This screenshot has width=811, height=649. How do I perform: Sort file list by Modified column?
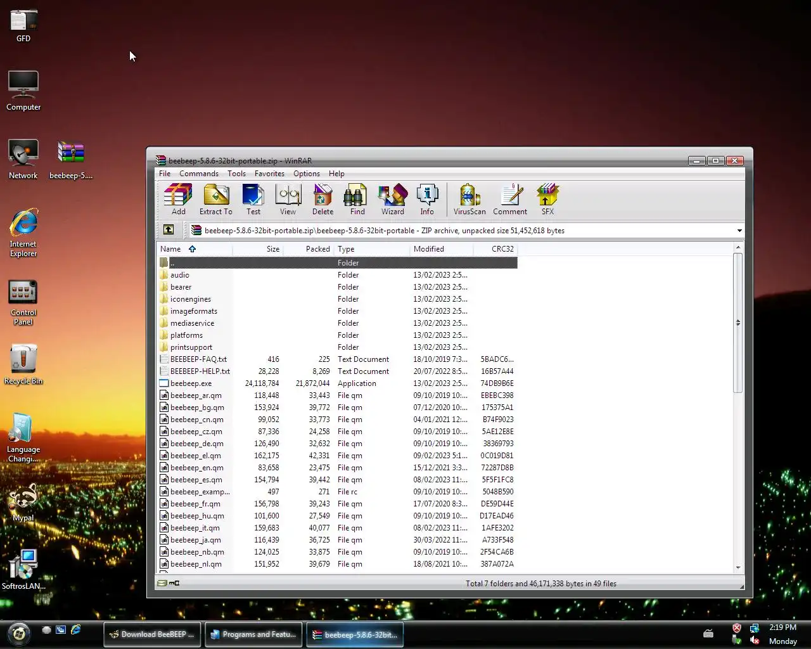[442, 248]
